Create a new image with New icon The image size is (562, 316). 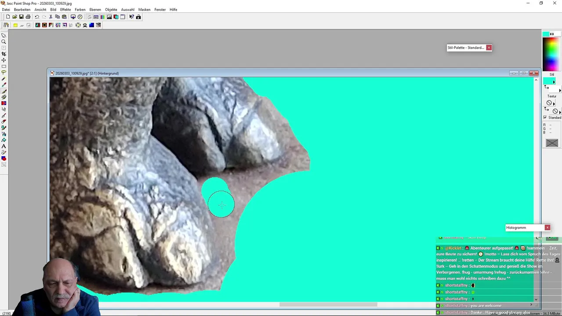tap(8, 17)
